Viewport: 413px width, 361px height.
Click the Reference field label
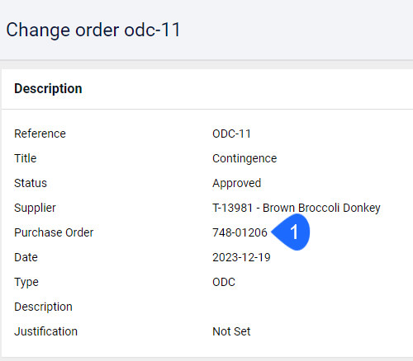40,134
